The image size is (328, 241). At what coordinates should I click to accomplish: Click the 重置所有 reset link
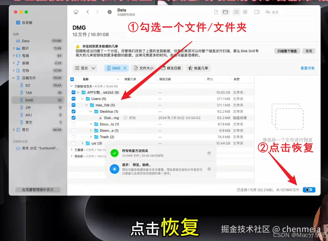307,68
